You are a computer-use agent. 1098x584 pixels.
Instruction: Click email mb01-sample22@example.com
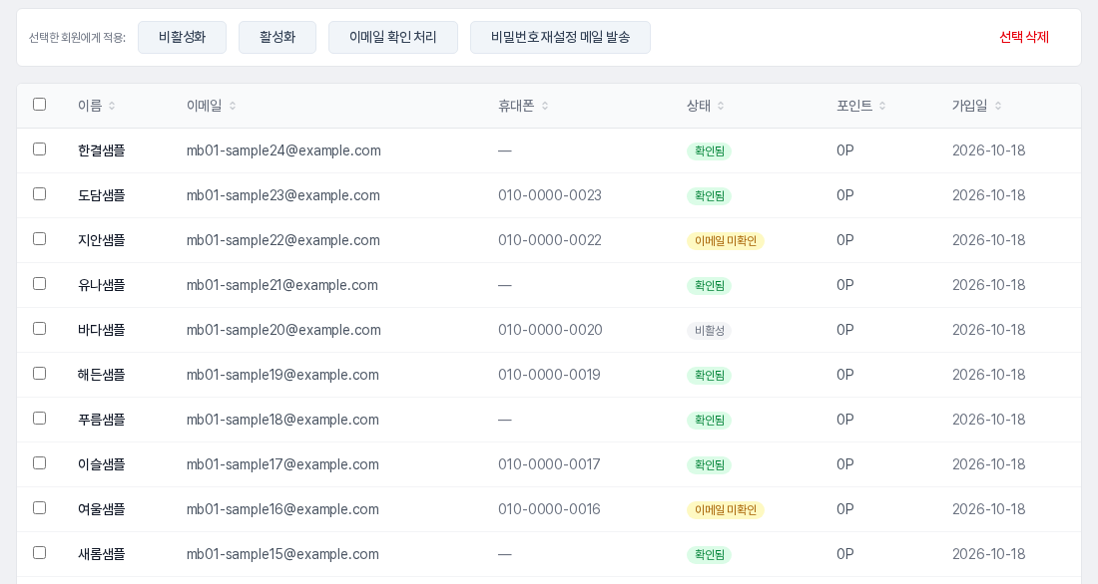pos(282,240)
